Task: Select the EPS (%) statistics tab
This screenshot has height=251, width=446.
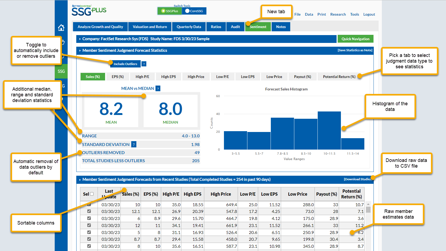Action: pos(118,77)
